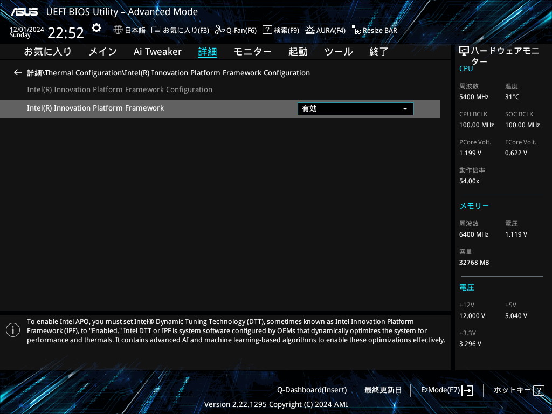552x414 pixels.
Task: Click the 31°C temperature reading
Action: click(512, 97)
